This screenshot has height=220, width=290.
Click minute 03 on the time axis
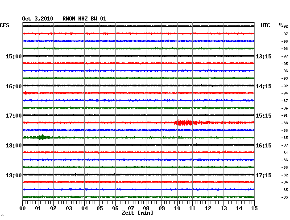[x=69, y=208]
